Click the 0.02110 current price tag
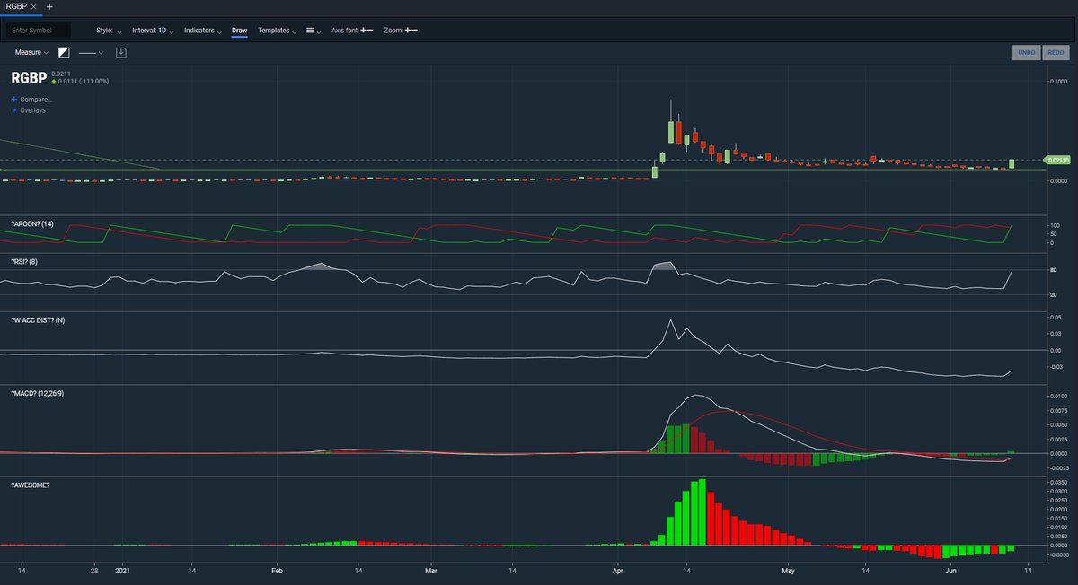Image resolution: width=1078 pixels, height=585 pixels. [1059, 160]
